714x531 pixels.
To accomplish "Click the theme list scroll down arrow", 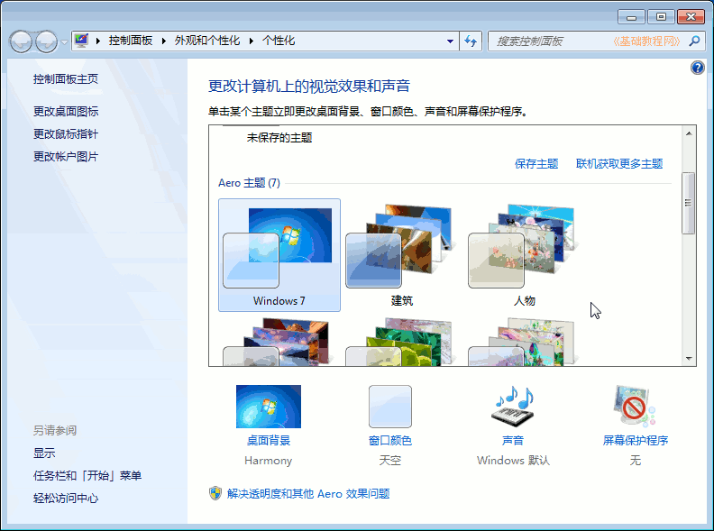I will click(x=689, y=359).
